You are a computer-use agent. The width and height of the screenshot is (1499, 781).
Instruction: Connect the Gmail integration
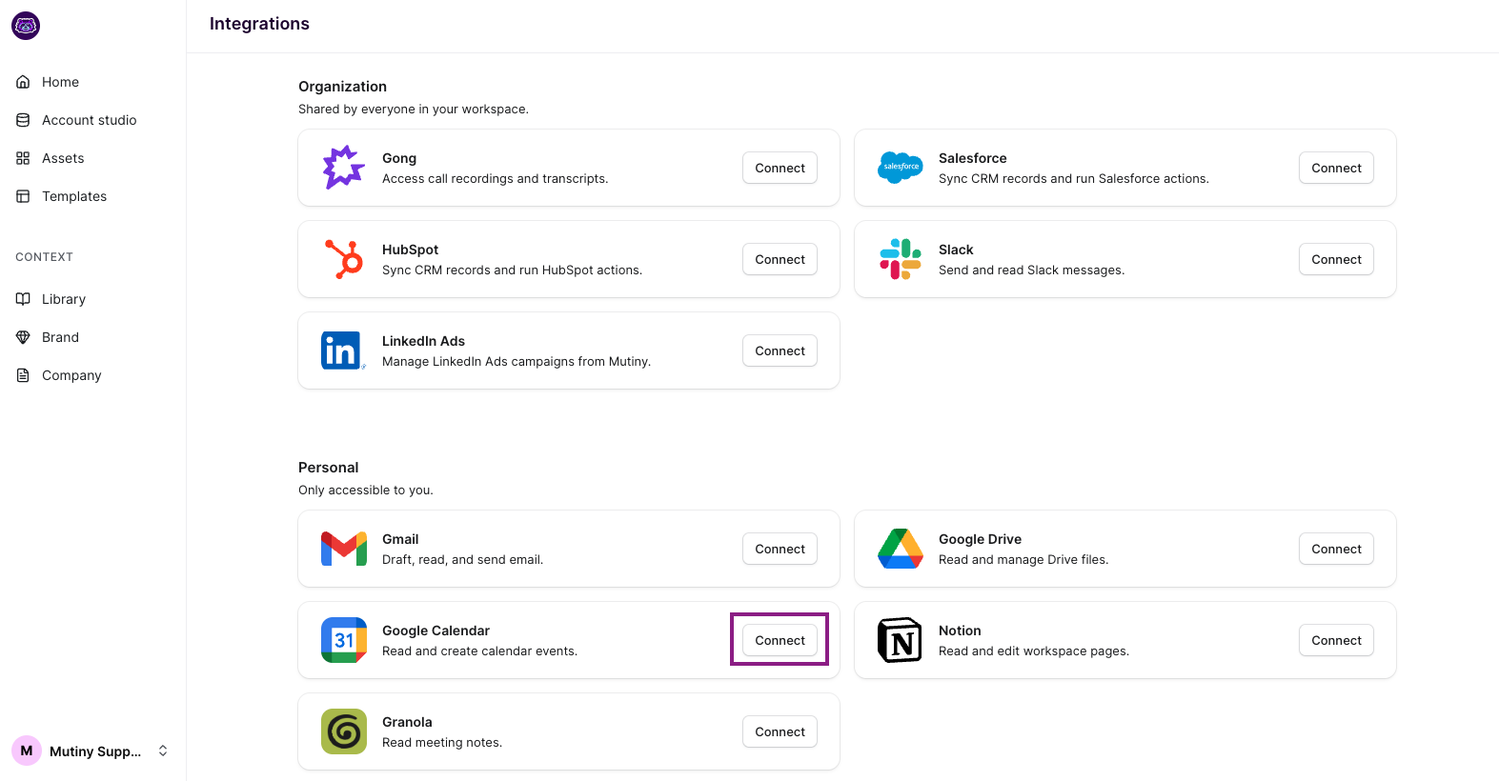pos(780,549)
